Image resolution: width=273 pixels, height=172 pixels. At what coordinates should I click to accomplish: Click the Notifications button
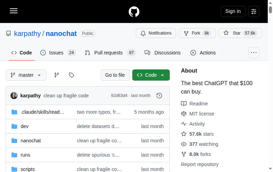pos(156,33)
